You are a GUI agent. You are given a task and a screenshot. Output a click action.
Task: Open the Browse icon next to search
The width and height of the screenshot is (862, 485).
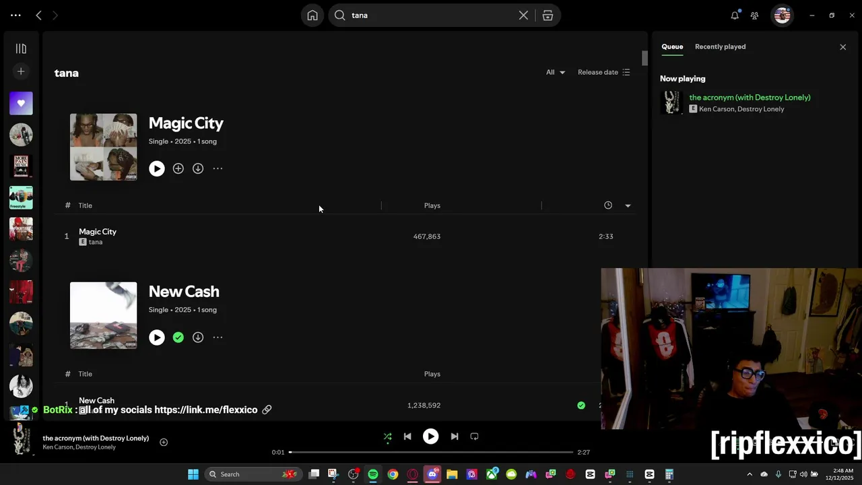pos(548,15)
